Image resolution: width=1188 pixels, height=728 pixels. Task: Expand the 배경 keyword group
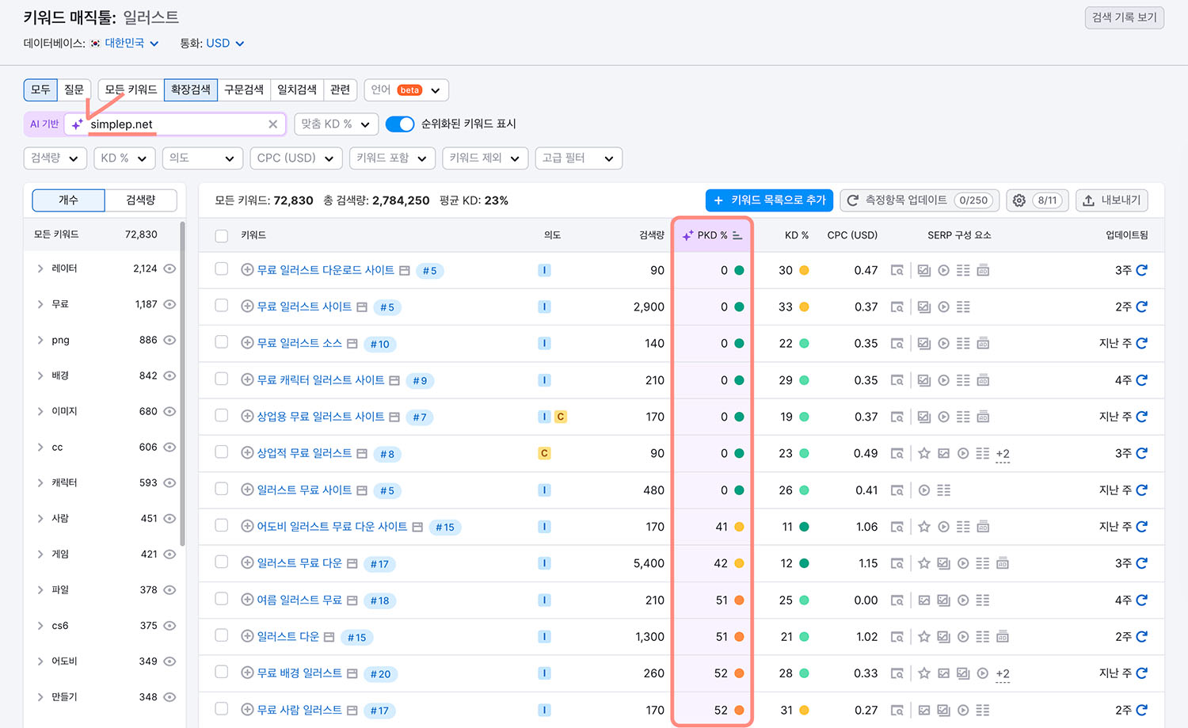coord(40,375)
